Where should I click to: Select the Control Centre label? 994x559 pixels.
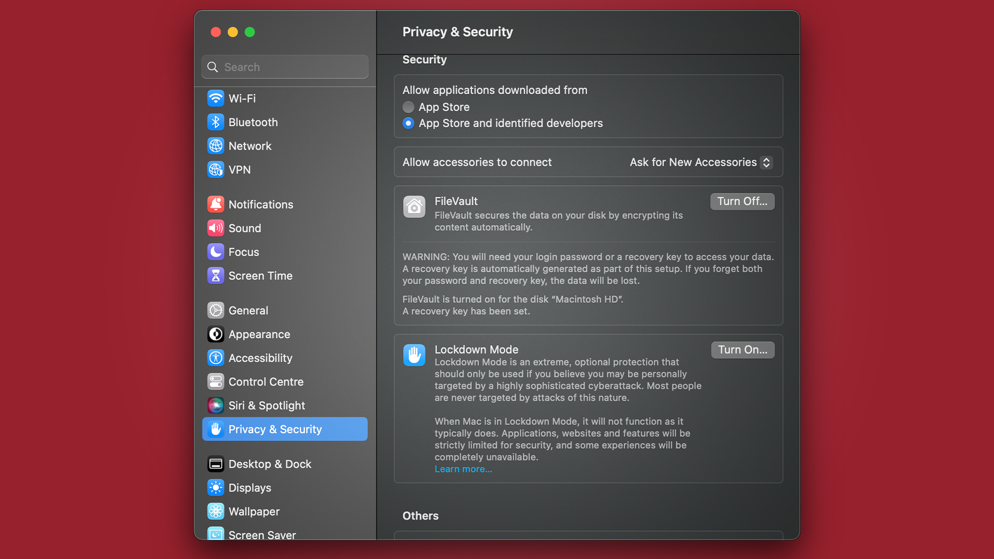pyautogui.click(x=266, y=382)
